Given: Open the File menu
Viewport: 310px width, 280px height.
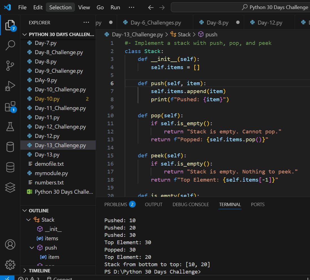Looking at the screenshot, I should [x=22, y=7].
